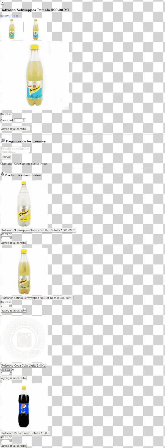Close the product popup with X button
The width and height of the screenshot is (165, 448).
click(x=2, y=2)
